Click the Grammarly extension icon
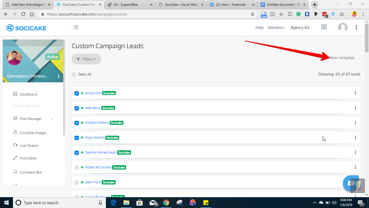Image resolution: width=369 pixels, height=208 pixels. tap(298, 14)
